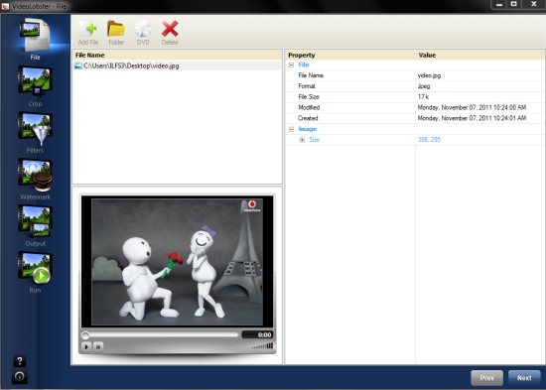Select the Modified property row
The image size is (546, 390).
click(x=415, y=107)
